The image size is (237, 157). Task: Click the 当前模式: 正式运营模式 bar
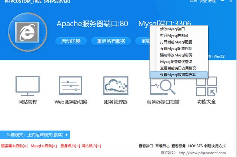[35, 135]
